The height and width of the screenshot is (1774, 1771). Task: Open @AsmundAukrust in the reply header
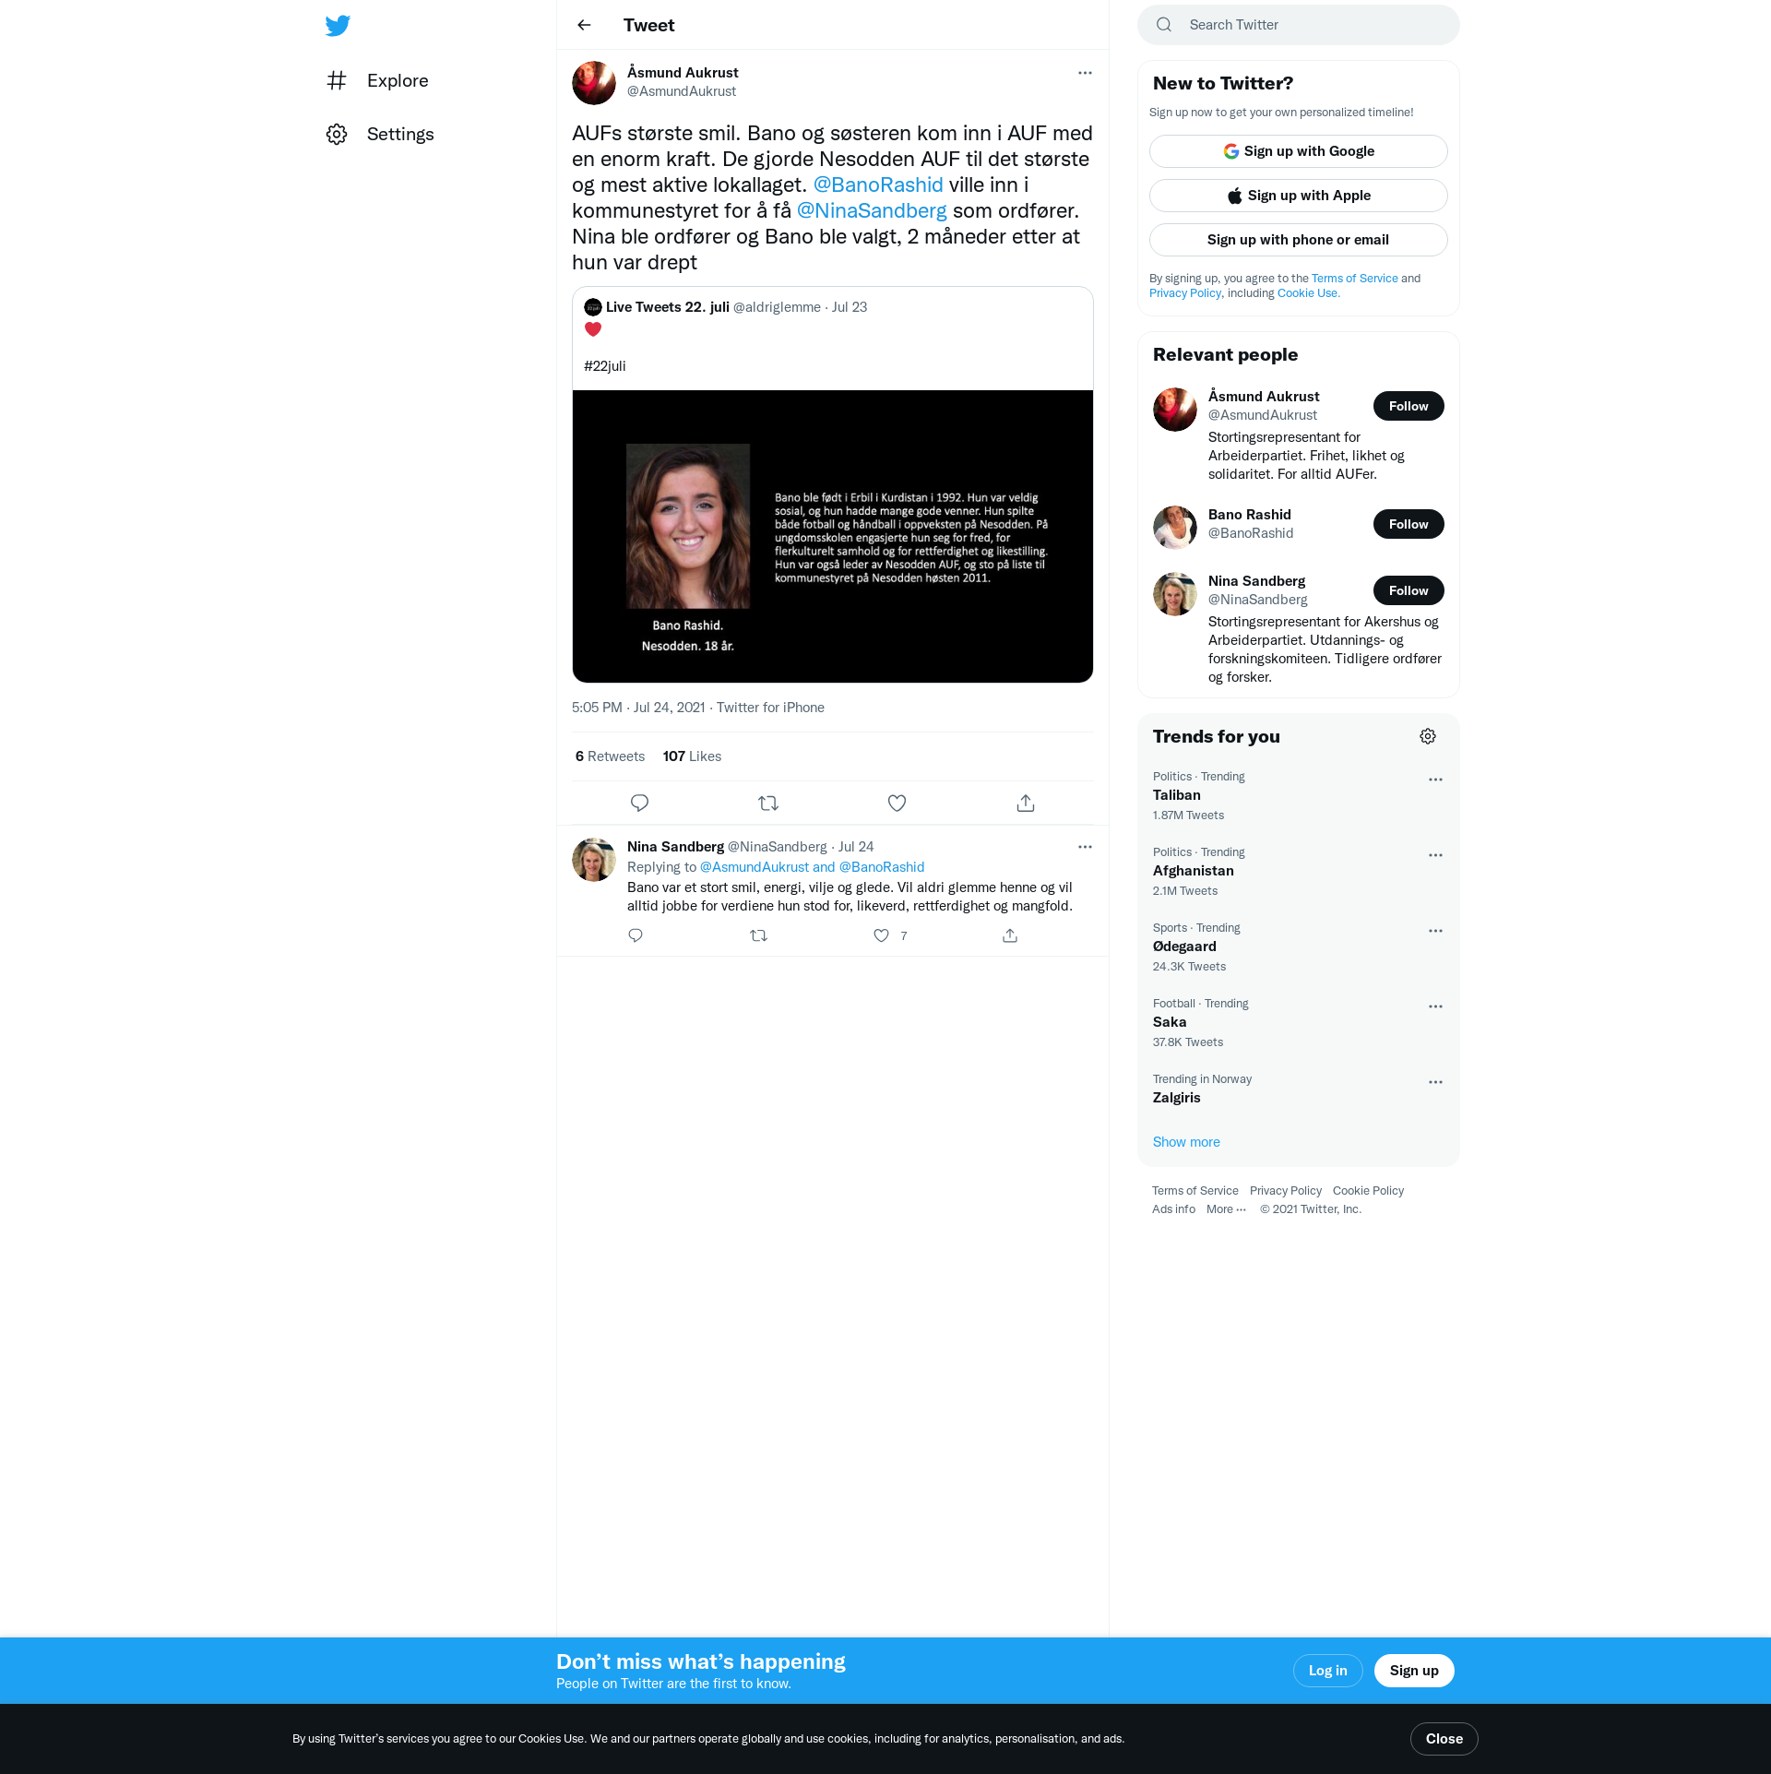tap(755, 867)
